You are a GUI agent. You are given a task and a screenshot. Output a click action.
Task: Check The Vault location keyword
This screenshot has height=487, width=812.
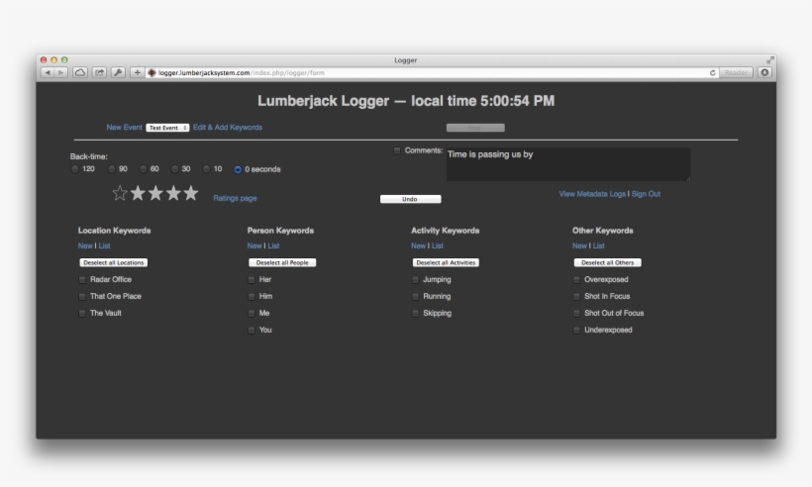coord(82,314)
